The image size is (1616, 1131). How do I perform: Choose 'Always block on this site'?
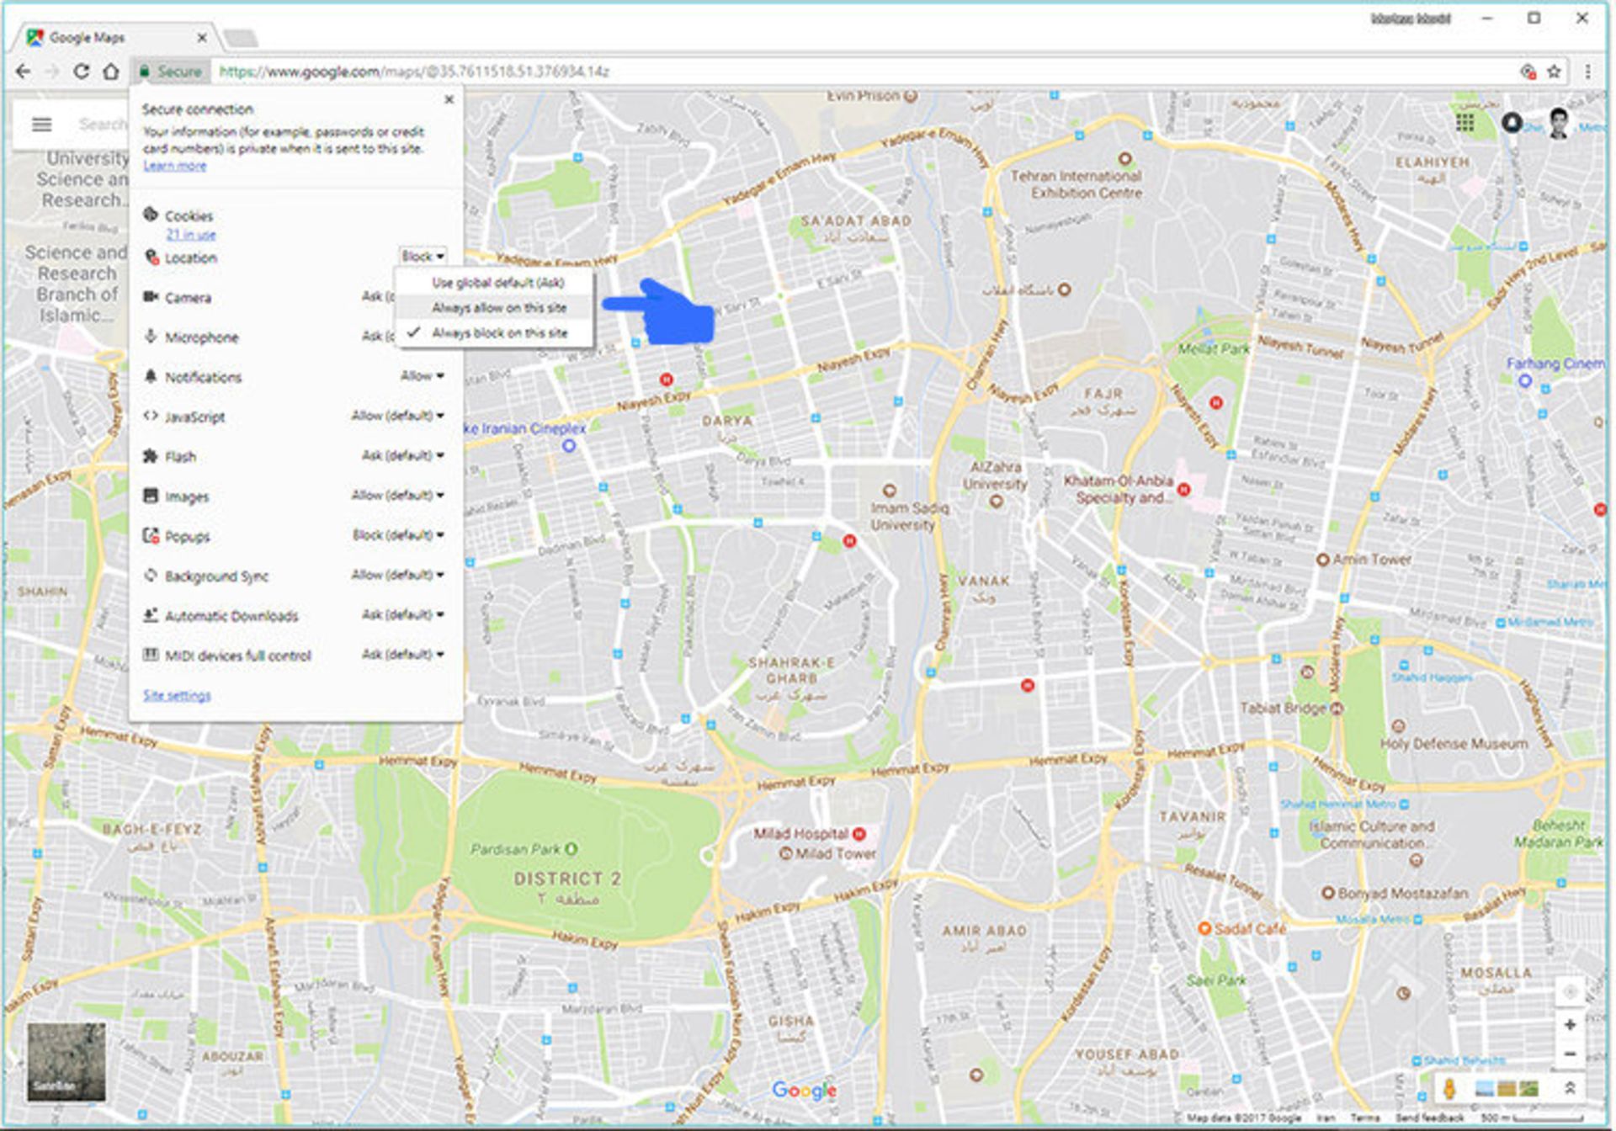pyautogui.click(x=495, y=333)
